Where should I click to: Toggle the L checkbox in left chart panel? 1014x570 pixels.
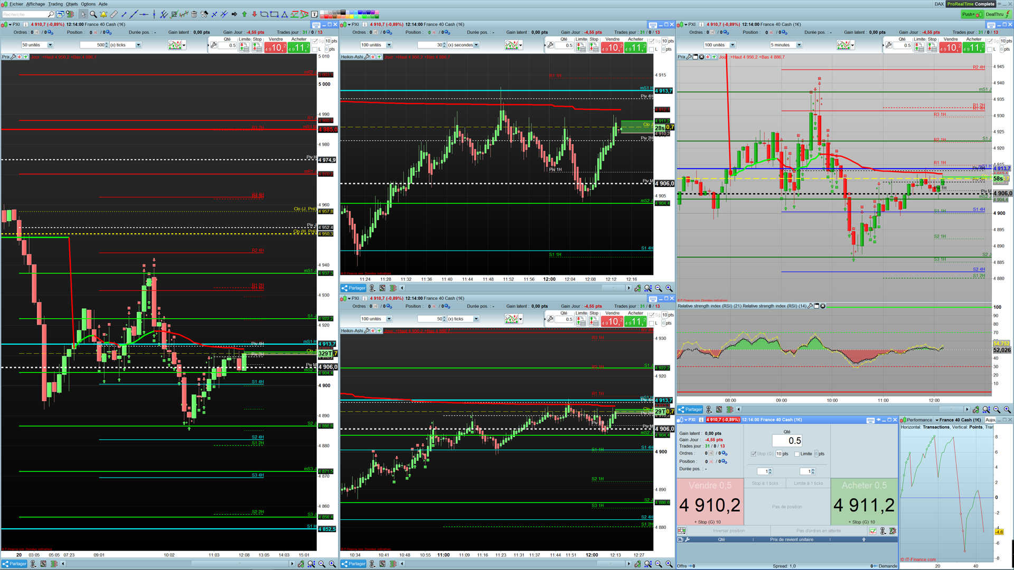click(x=315, y=49)
